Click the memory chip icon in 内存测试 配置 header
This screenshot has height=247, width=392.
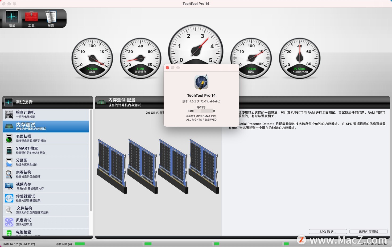[x=101, y=102]
